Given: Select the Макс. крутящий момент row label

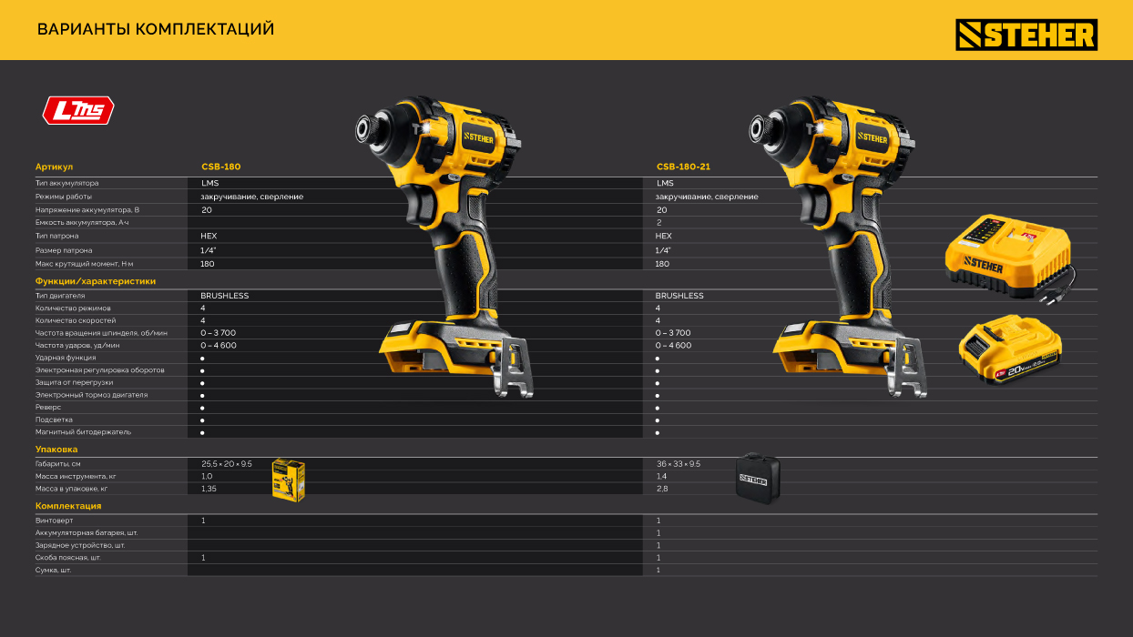Looking at the screenshot, I should [x=90, y=264].
